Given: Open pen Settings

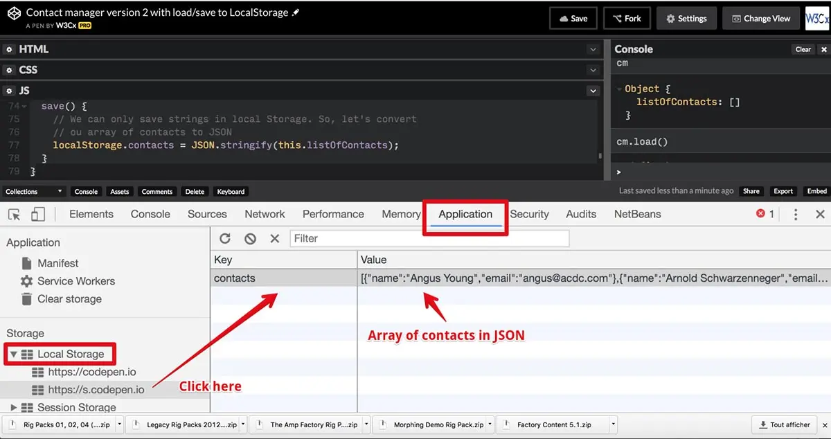Looking at the screenshot, I should pos(686,19).
